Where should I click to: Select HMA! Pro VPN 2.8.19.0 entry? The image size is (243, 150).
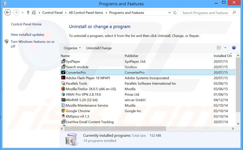(x=83, y=95)
